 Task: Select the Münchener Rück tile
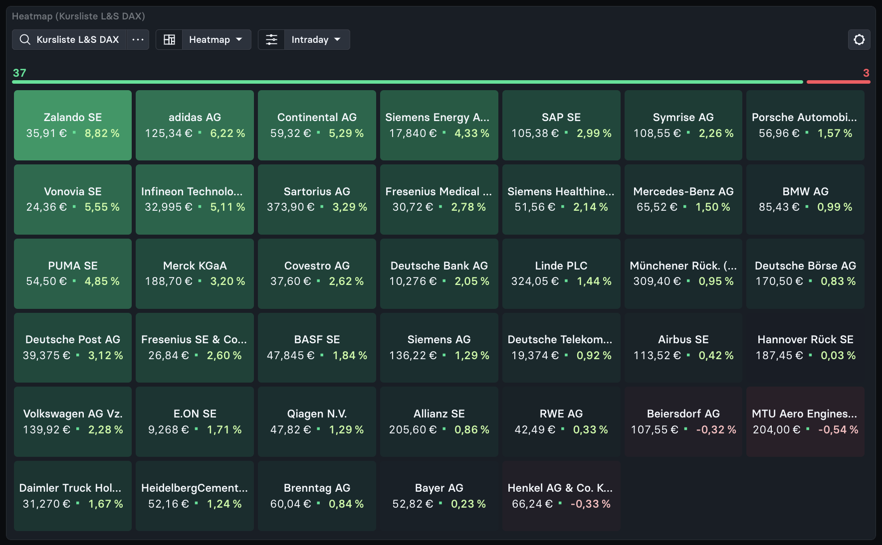(x=683, y=273)
